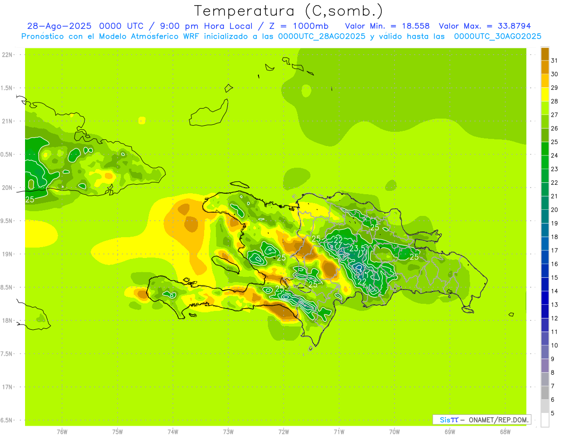Screen dimensions: 567x438
Task: Click the legend label "5"
Action: [553, 413]
